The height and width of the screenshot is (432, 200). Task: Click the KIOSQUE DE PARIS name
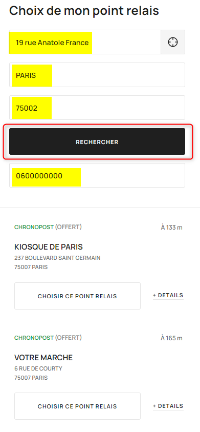pos(49,247)
